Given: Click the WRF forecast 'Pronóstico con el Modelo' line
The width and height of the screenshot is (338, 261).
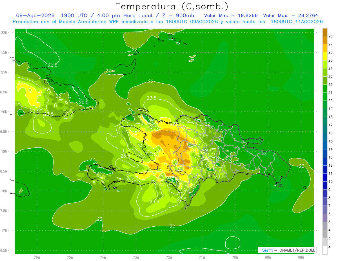Looking at the screenshot, I should 168,21.
